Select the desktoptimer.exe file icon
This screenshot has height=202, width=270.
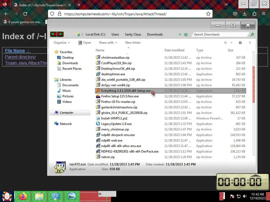tap(98, 74)
